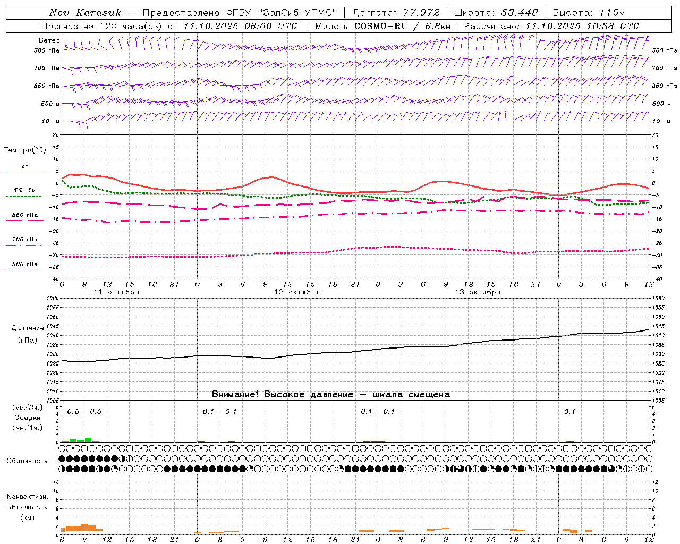Select the text 'Долгота: 77.972'

(x=396, y=13)
